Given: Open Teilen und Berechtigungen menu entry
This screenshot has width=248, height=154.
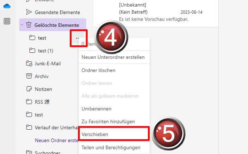Looking at the screenshot, I should click(114, 147).
